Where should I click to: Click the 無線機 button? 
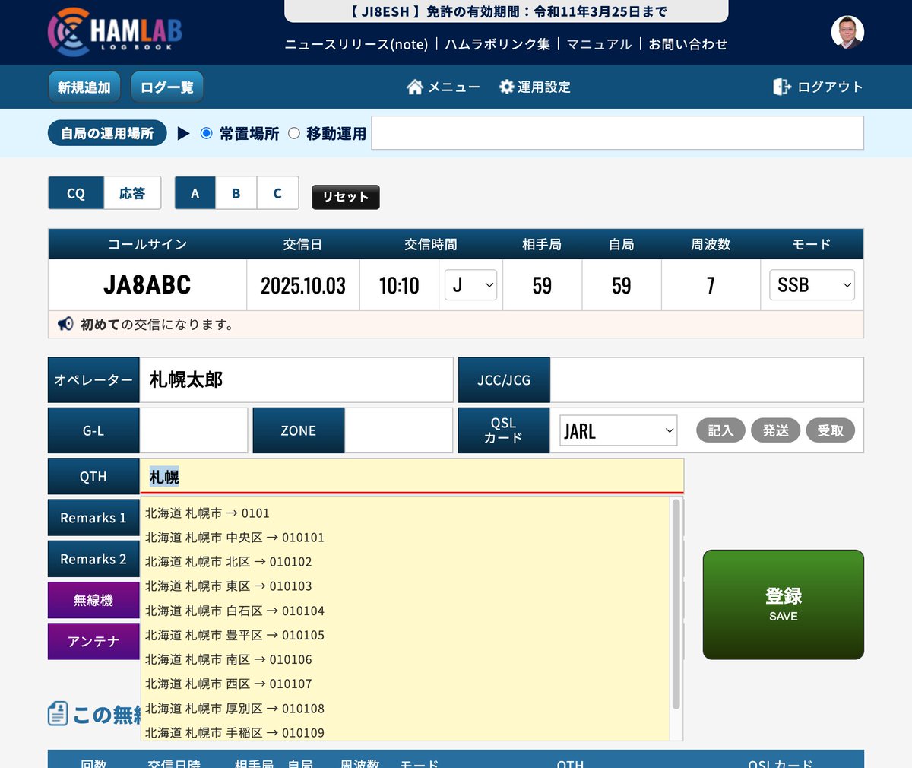[93, 600]
